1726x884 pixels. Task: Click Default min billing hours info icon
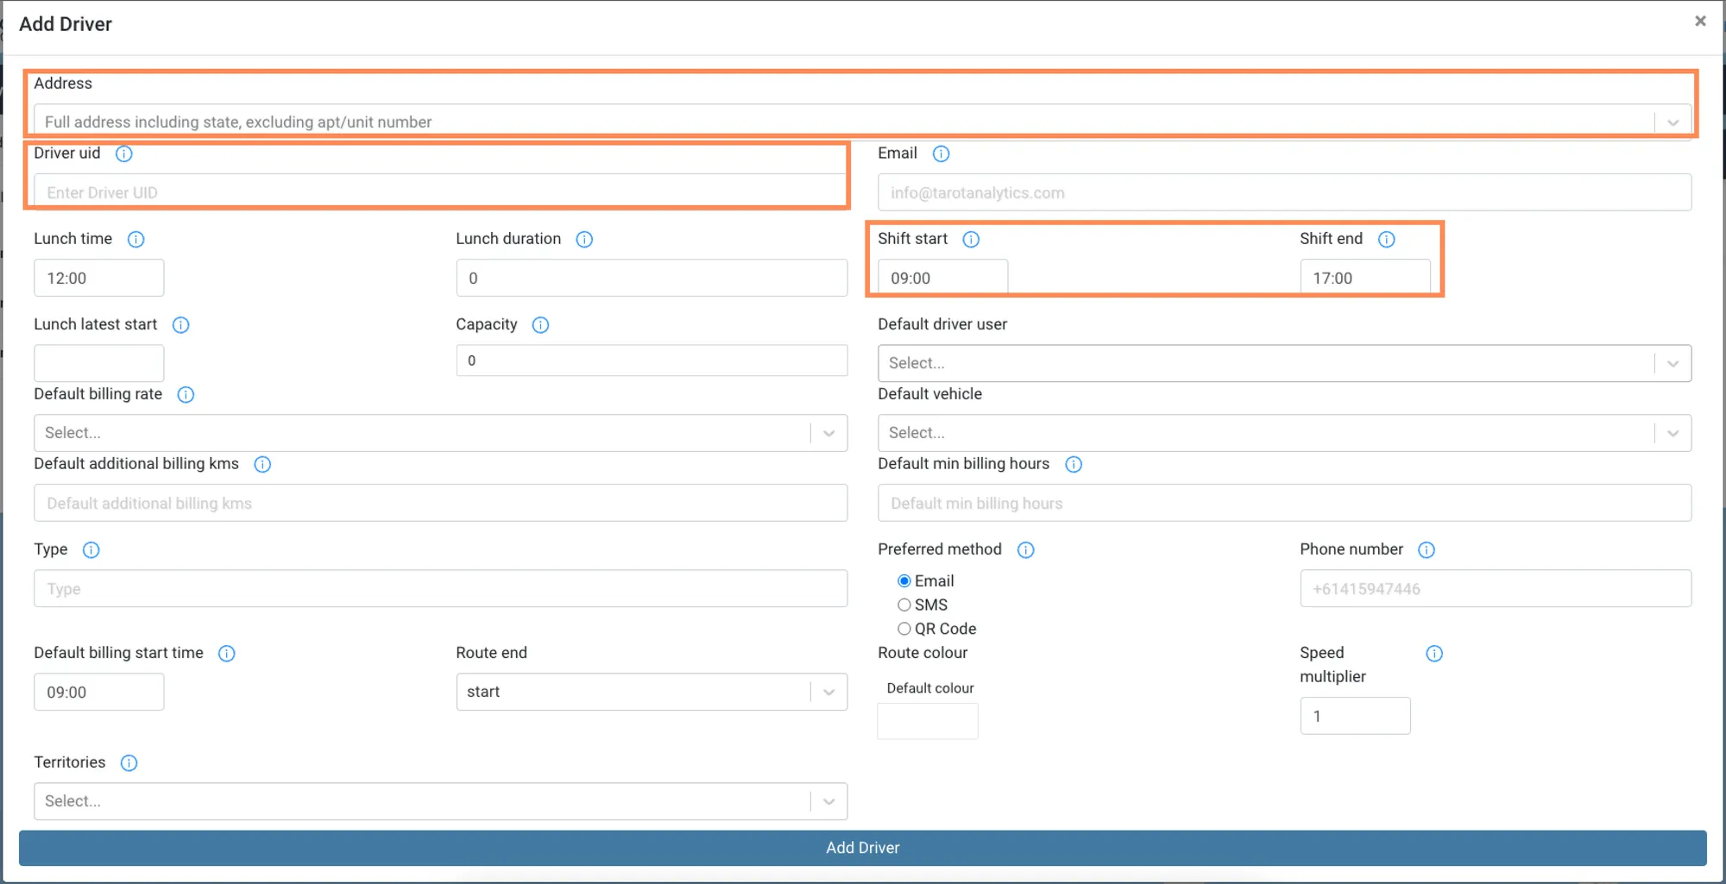(1074, 464)
